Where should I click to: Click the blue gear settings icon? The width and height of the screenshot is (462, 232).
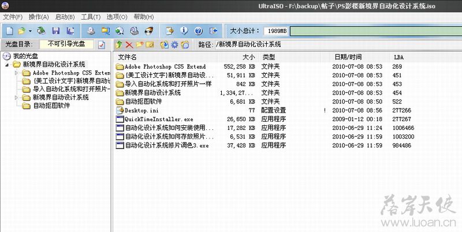tap(175, 44)
